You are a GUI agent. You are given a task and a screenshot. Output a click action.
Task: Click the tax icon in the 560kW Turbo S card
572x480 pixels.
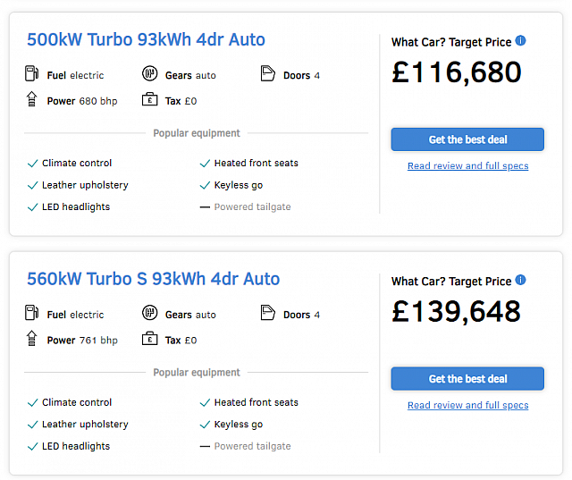[149, 338]
